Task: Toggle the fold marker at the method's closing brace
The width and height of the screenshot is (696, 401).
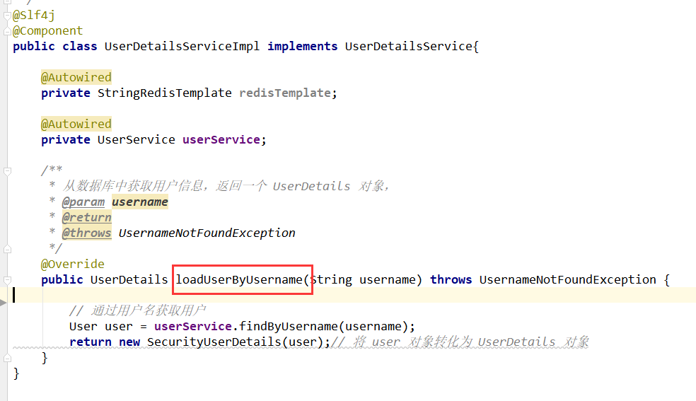Action: [7, 358]
